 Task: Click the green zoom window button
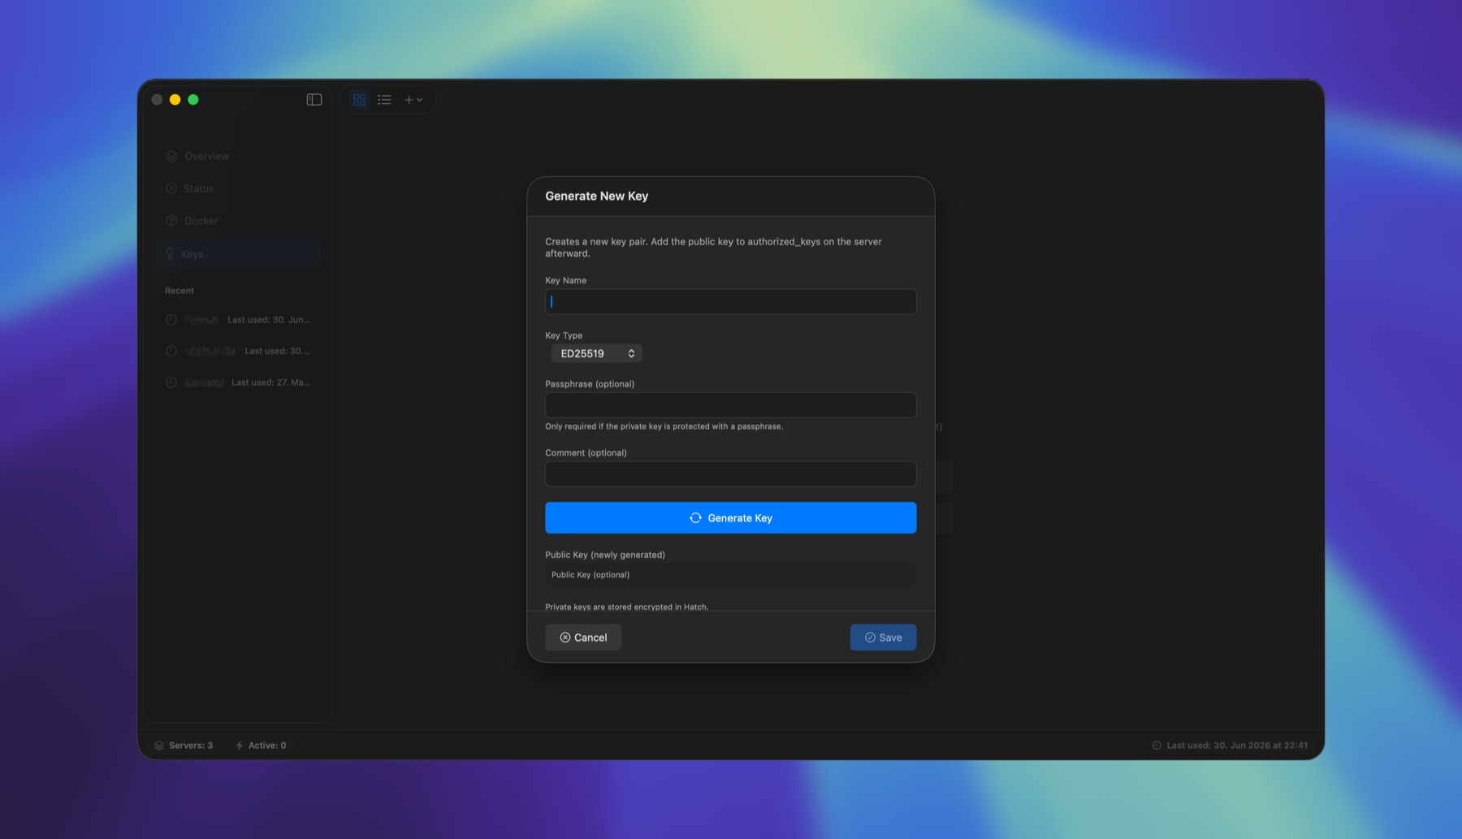pyautogui.click(x=193, y=100)
